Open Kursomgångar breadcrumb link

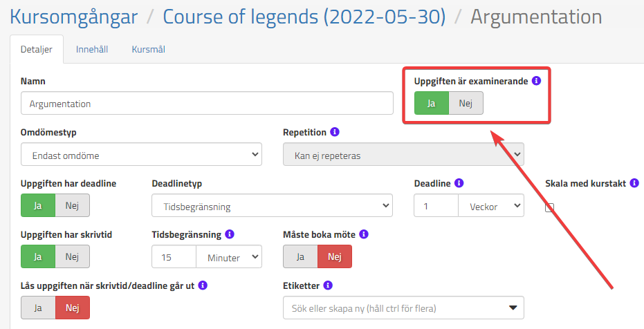(x=74, y=16)
